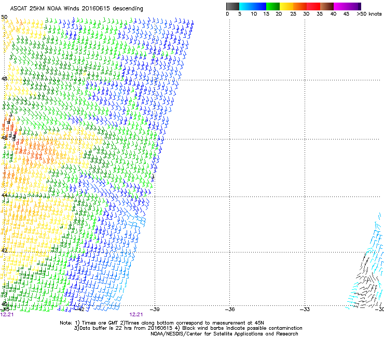Select the '15' legend scale label
Image resolution: width=384 pixels, height=337 pixels.
click(x=266, y=14)
